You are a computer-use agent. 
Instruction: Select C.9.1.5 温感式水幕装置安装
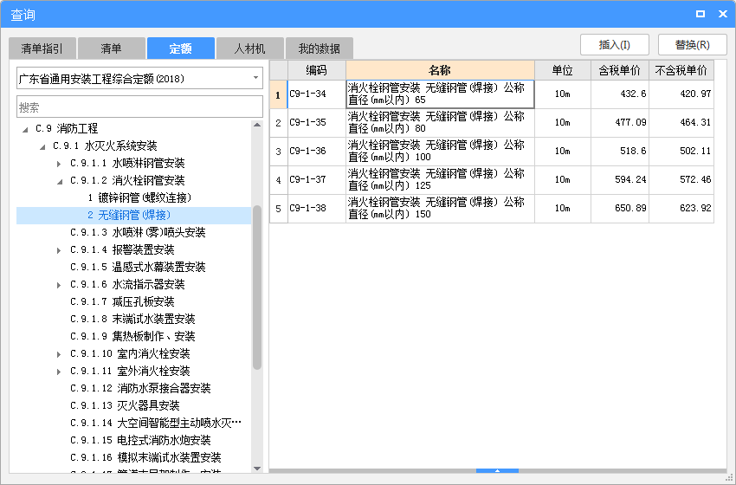[138, 267]
